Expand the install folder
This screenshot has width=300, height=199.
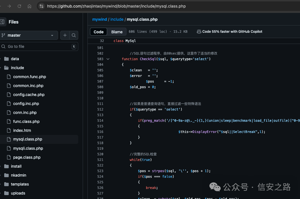[16, 166]
